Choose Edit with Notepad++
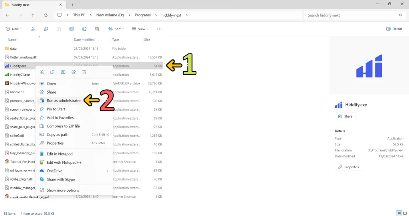 [74, 162]
